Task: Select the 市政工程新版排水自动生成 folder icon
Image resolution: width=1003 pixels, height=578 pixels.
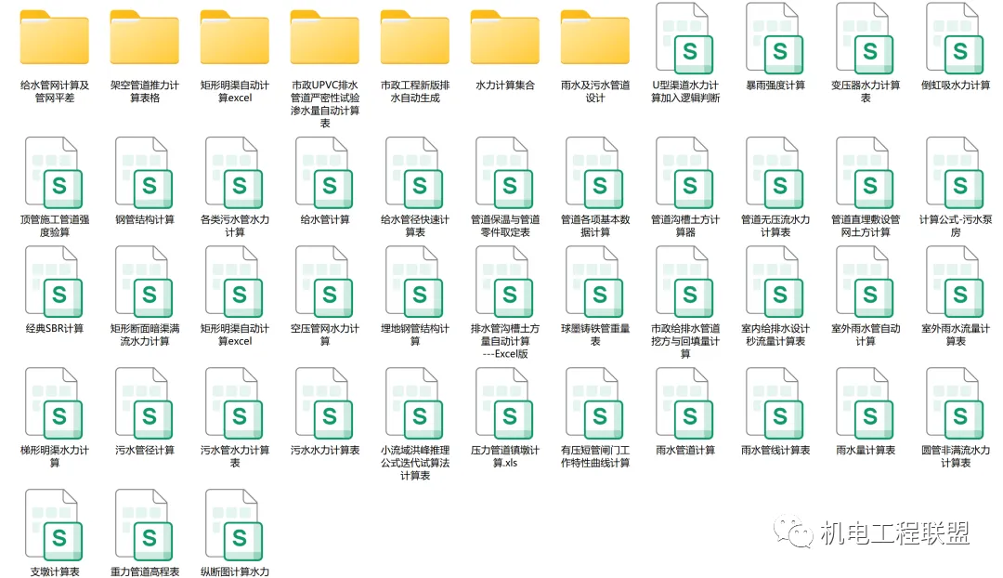Action: 415,37
